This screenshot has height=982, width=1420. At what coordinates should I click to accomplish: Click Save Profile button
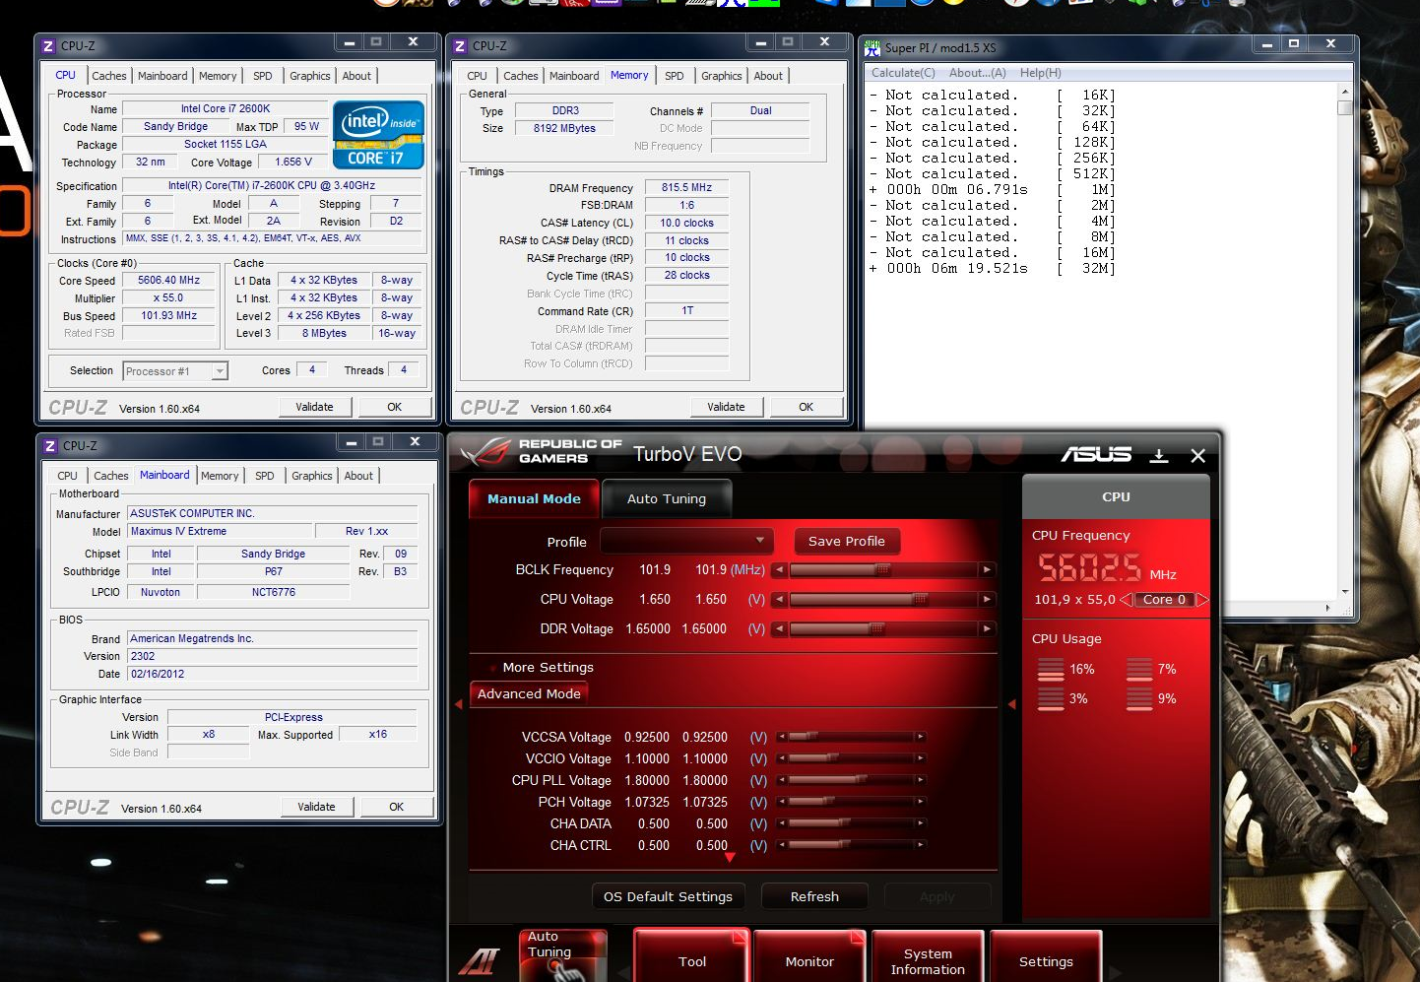click(846, 541)
